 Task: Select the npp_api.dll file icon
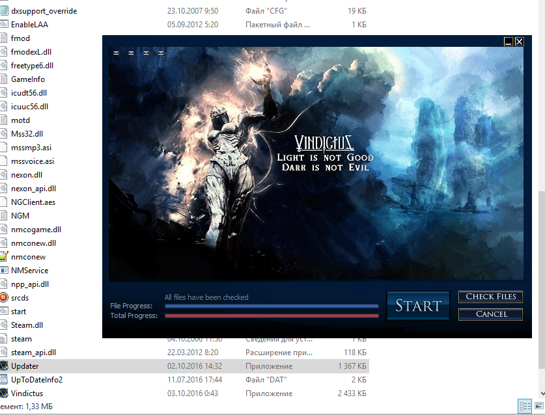point(4,284)
